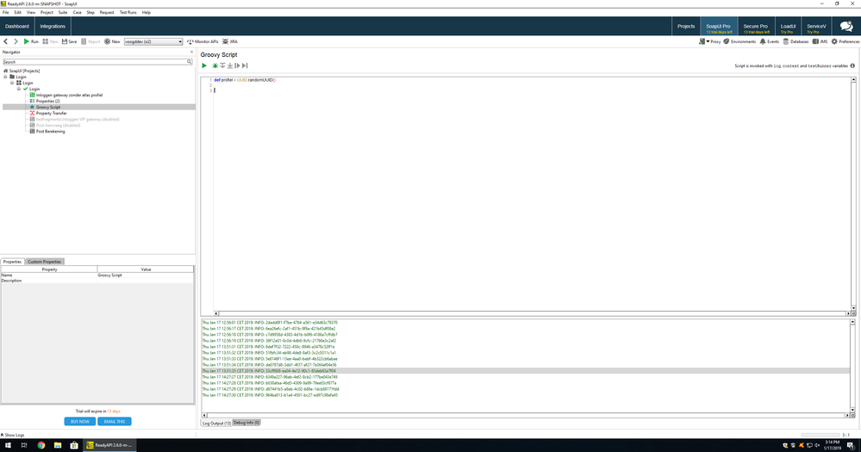Open the JIRA integration icon

230,41
